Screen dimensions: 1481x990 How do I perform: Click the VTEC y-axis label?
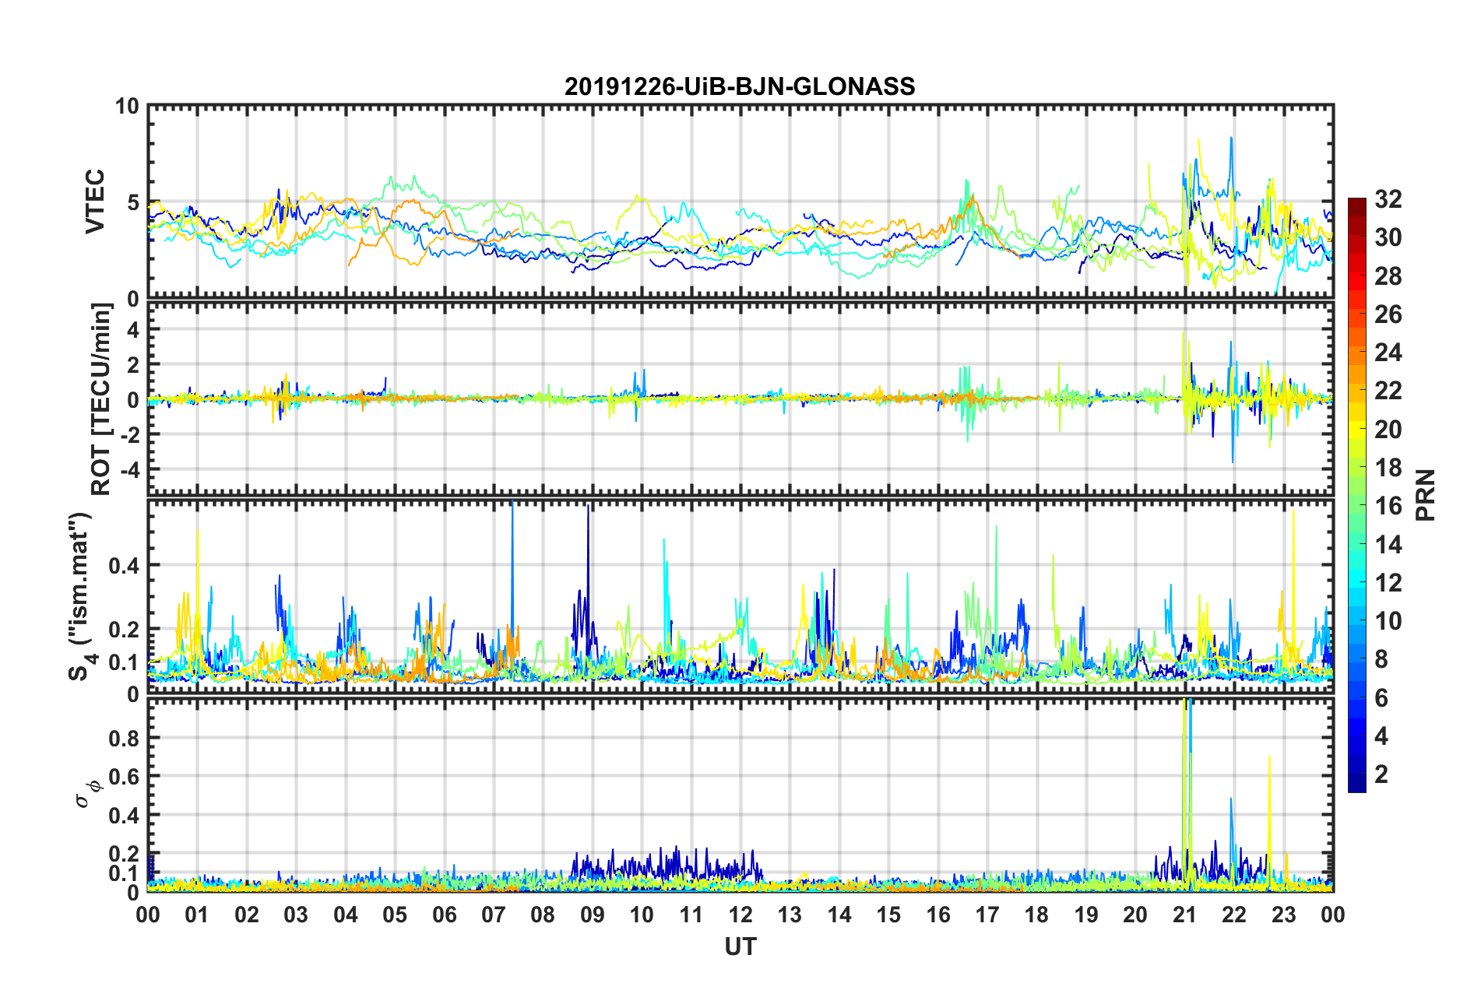tap(94, 202)
